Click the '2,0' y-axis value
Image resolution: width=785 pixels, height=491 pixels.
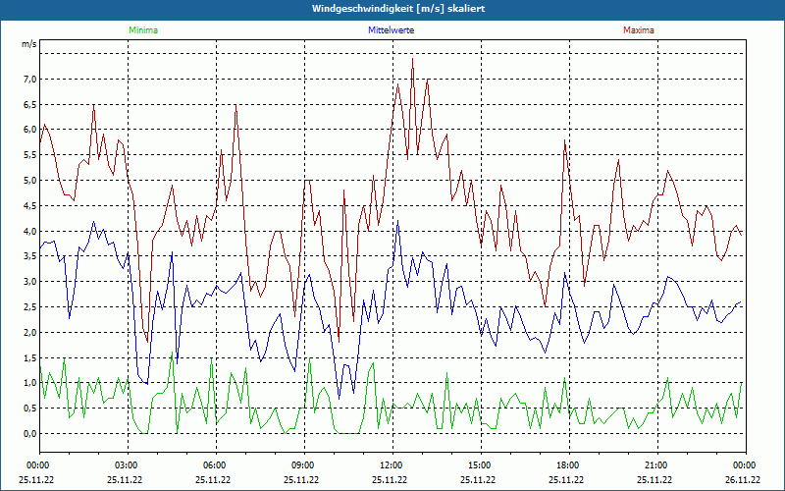click(x=30, y=332)
